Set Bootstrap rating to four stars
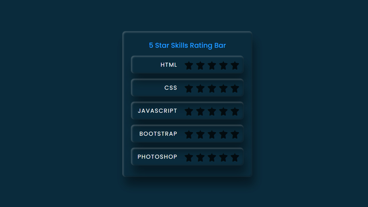This screenshot has width=368, height=207. pyautogui.click(x=223, y=134)
